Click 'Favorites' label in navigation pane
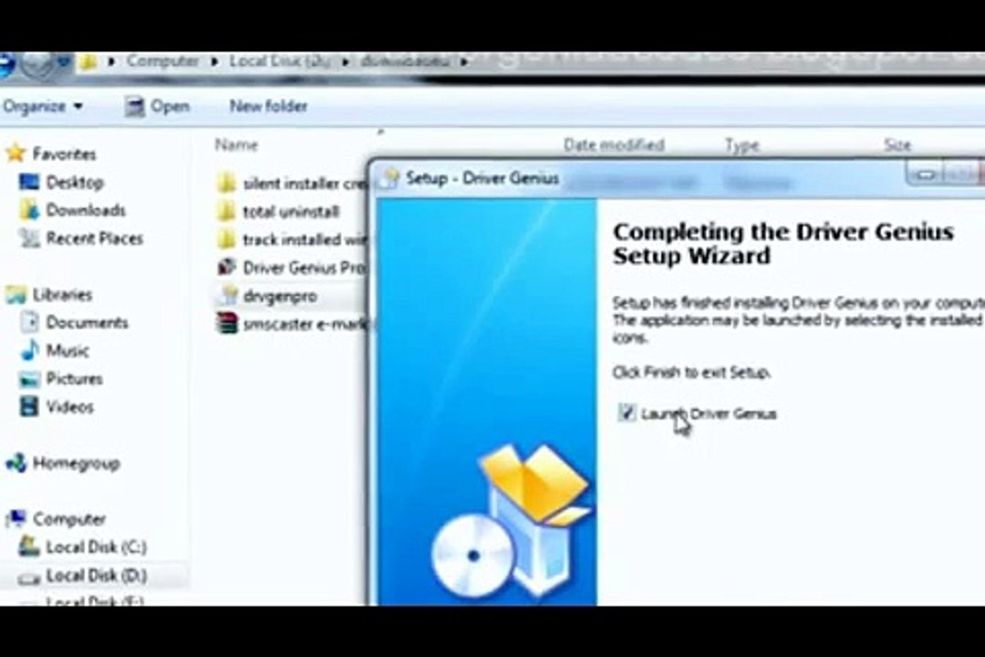Viewport: 985px width, 657px height. coord(64,153)
